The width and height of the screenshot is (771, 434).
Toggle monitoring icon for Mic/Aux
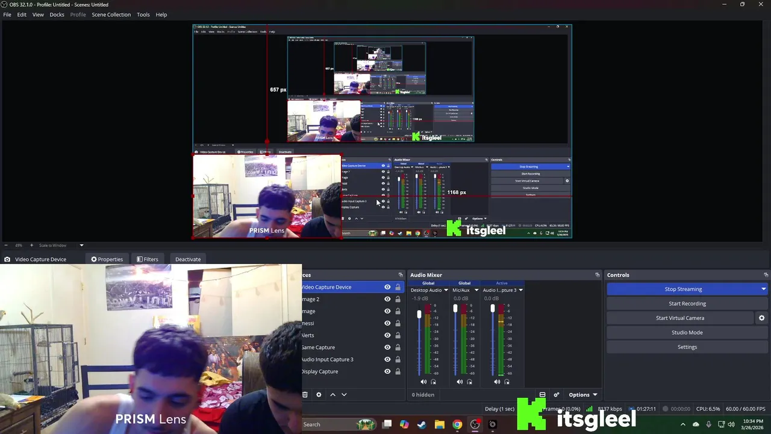click(x=469, y=382)
